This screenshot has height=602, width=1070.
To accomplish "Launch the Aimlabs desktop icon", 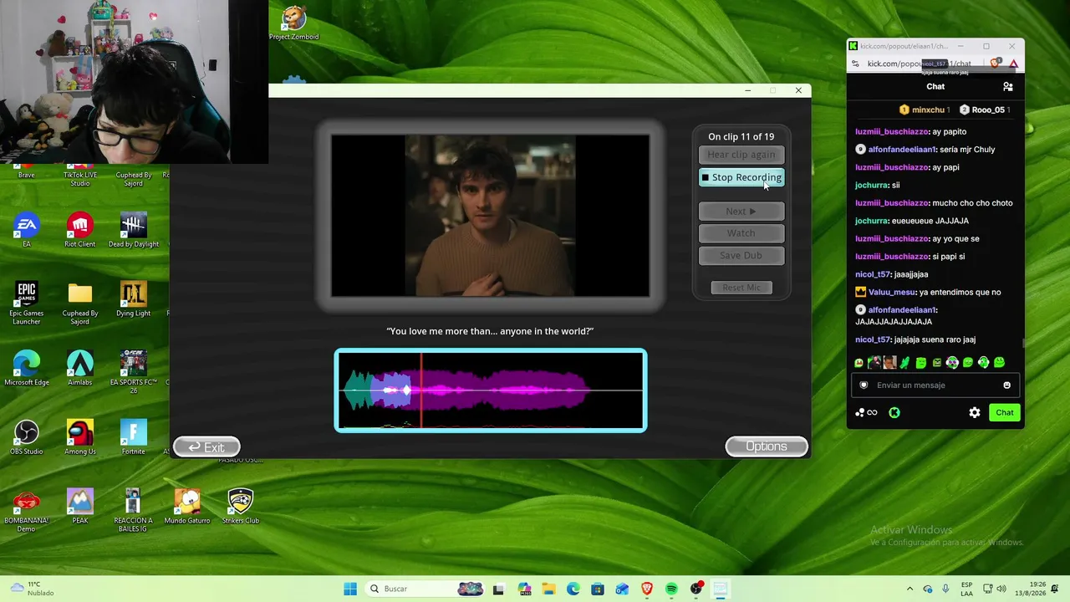I will click(x=80, y=368).
